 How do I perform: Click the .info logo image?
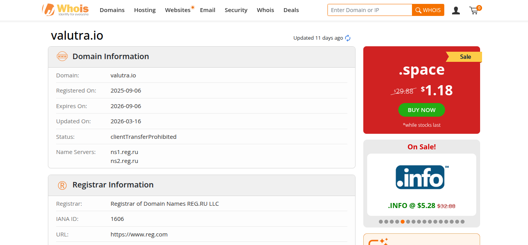(422, 177)
